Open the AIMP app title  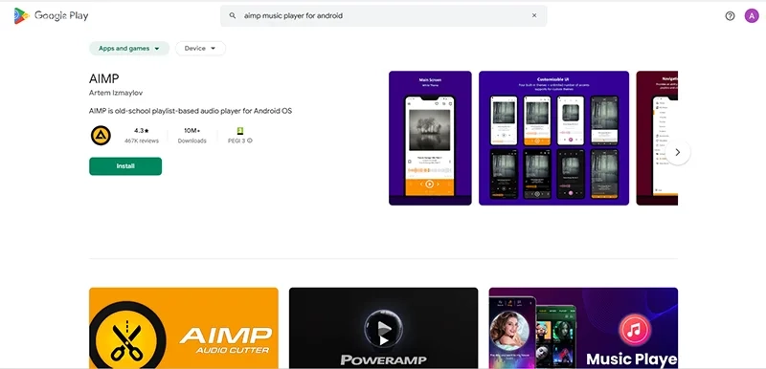coord(104,78)
